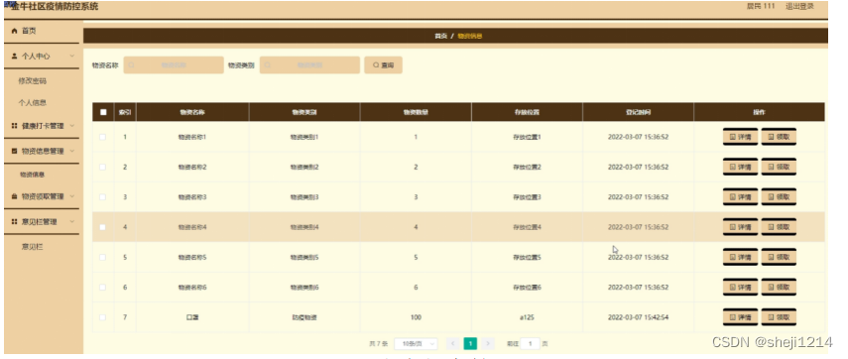Click 领取 for row 物资名称1
This screenshot has width=848, height=359.
click(779, 137)
